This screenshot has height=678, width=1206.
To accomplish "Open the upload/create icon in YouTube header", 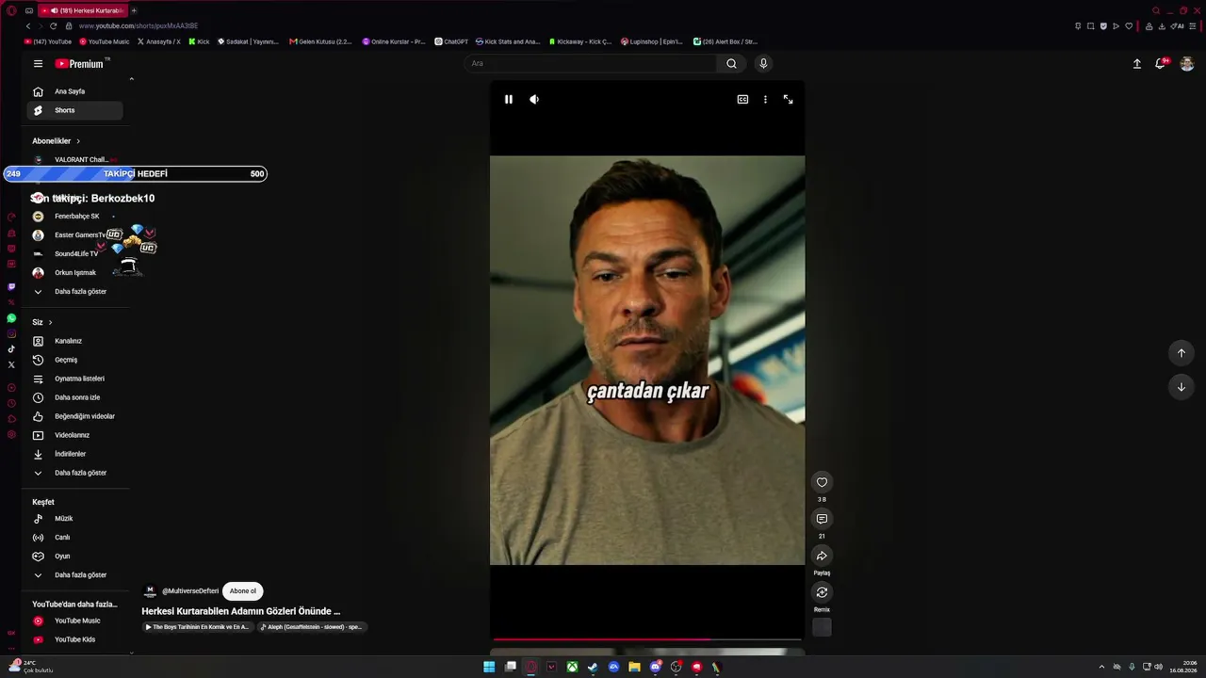I will [x=1137, y=64].
